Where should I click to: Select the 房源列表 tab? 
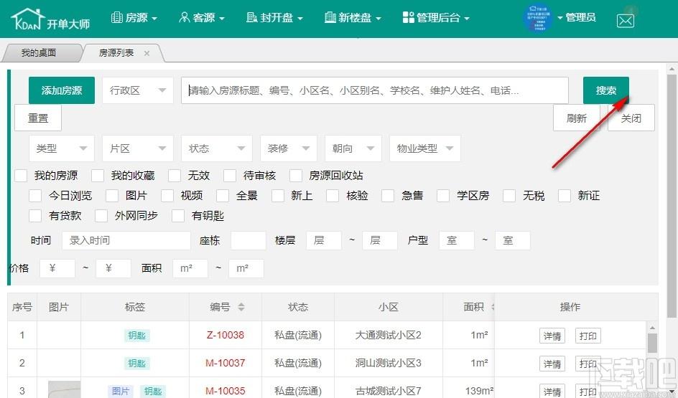116,52
